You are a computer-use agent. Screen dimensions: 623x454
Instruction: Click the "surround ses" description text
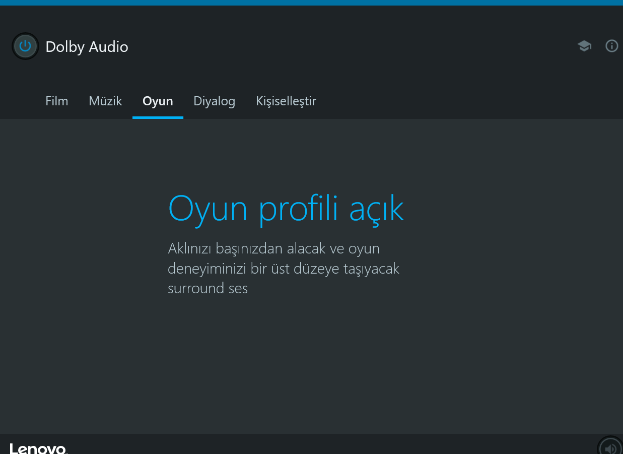point(207,288)
